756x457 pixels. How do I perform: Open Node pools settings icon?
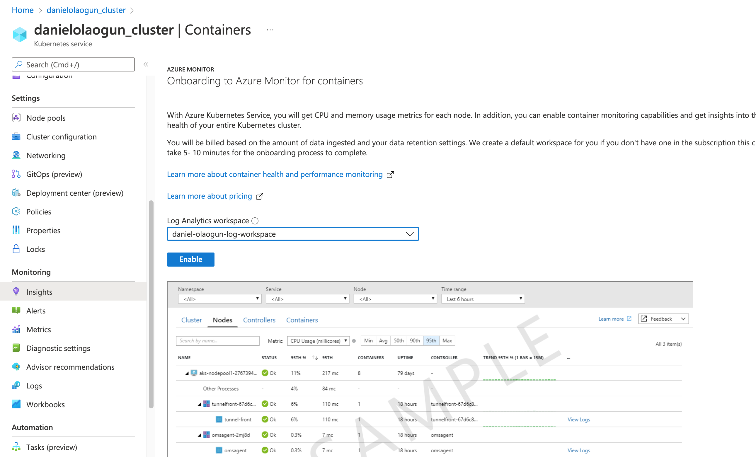(16, 118)
